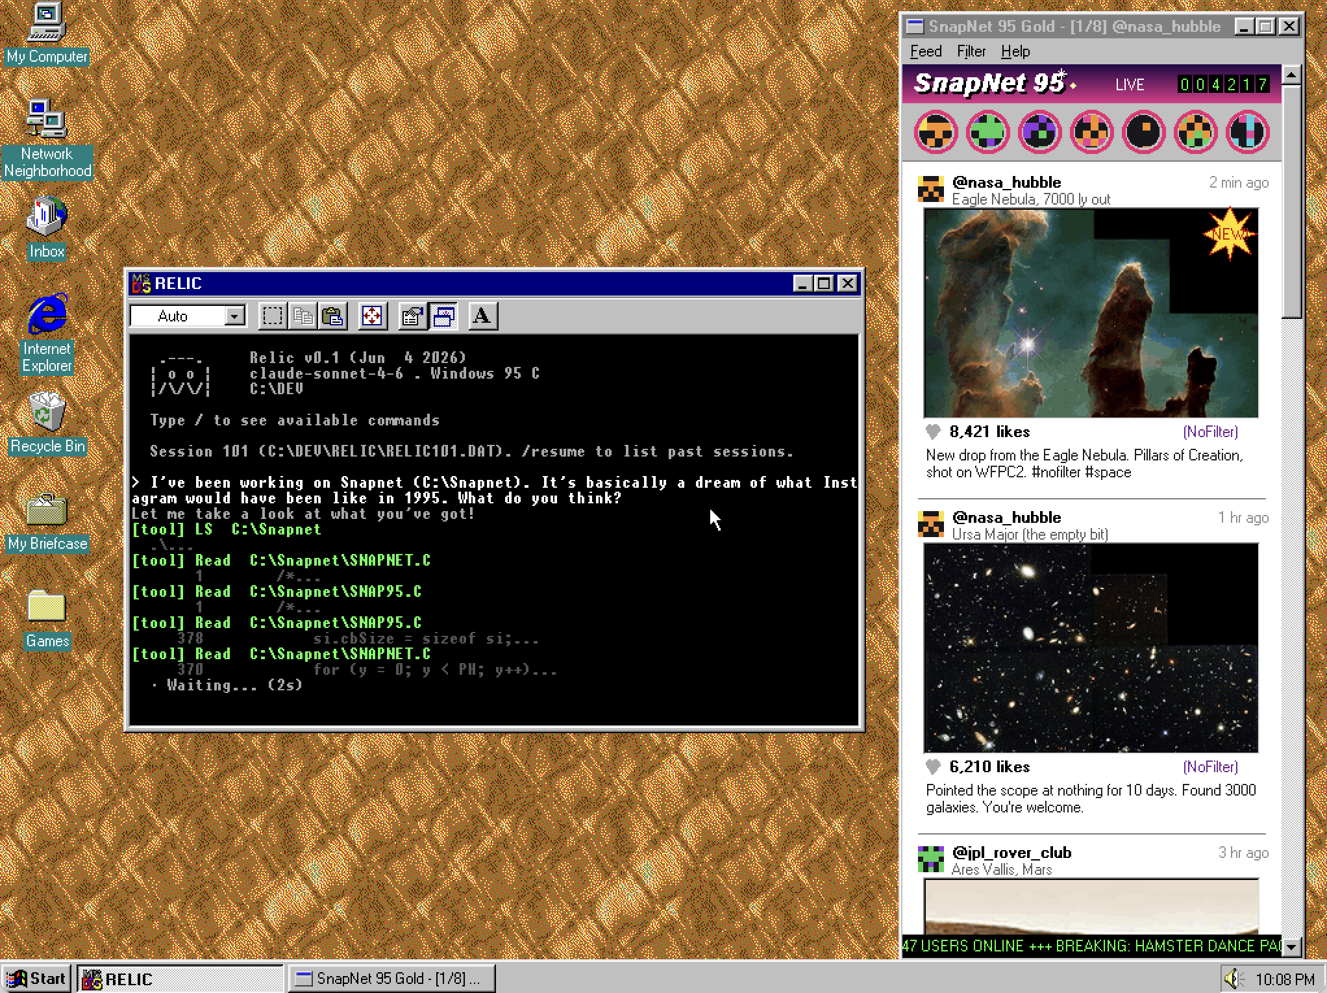Toggle Full Screen in the RELIC toolbar

372,316
